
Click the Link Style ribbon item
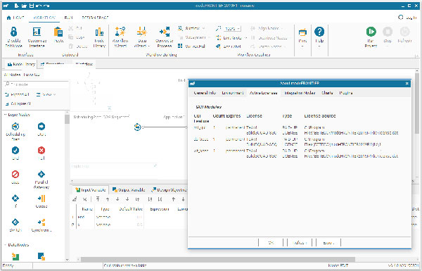pyautogui.click(x=231, y=38)
